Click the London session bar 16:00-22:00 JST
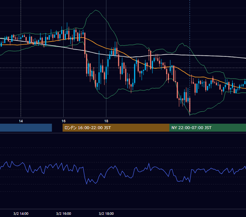This screenshot has width=246, height=217. (116, 128)
